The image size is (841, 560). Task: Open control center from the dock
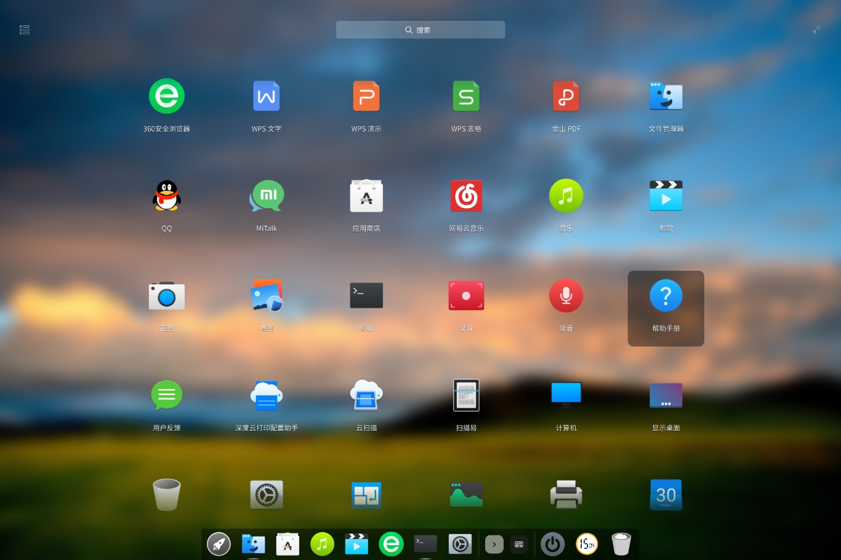[x=460, y=544]
